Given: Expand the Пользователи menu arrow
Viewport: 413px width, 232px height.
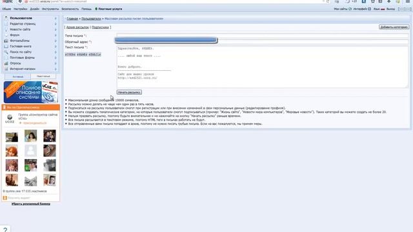Looking at the screenshot, I should [x=55, y=18].
